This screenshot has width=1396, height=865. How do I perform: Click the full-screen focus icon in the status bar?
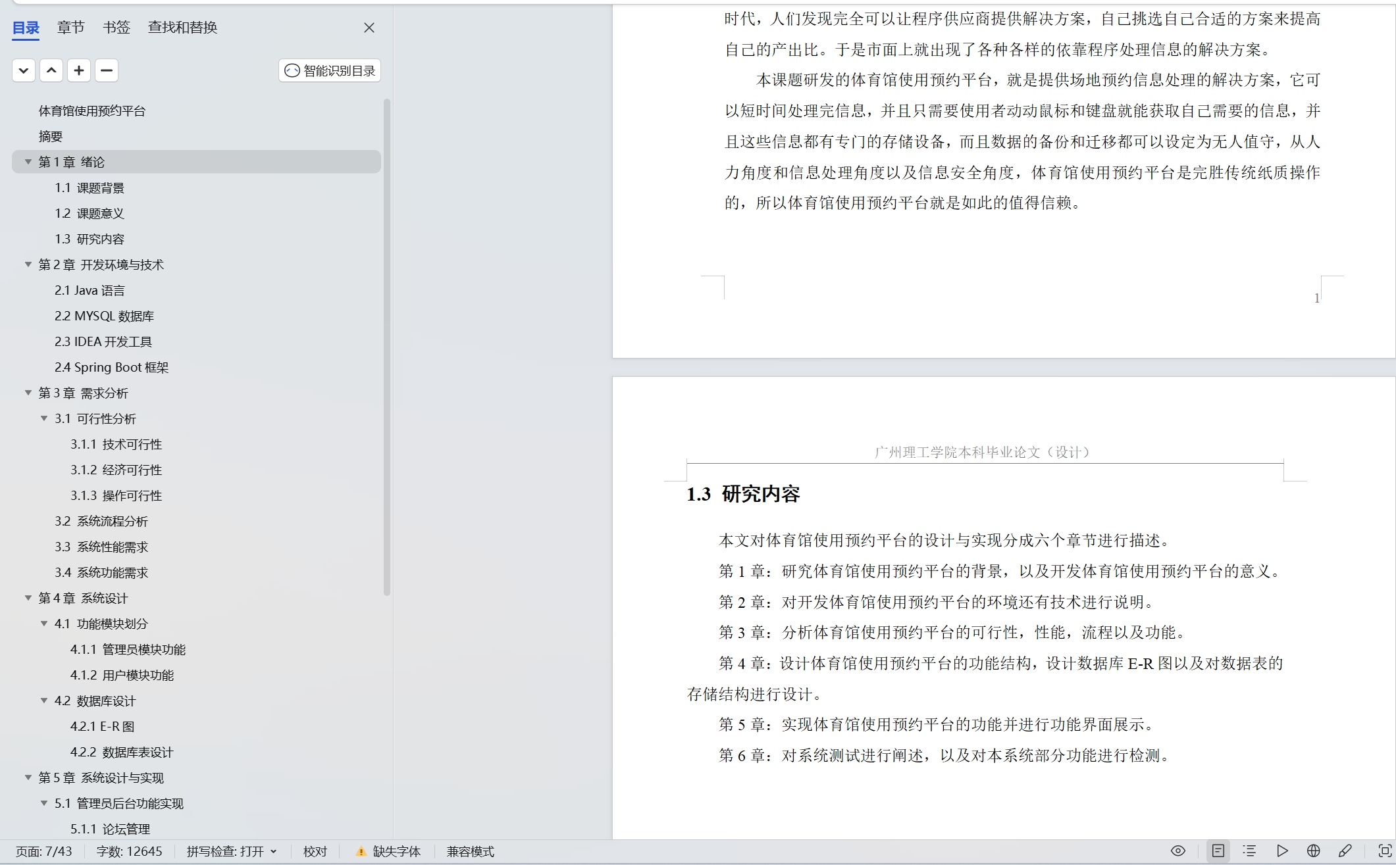[x=1385, y=851]
